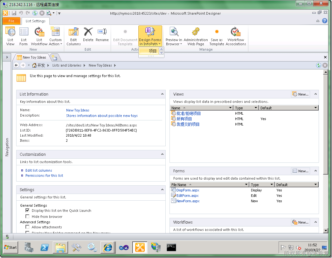Open Forms File Name filter dropdown

[246, 185]
